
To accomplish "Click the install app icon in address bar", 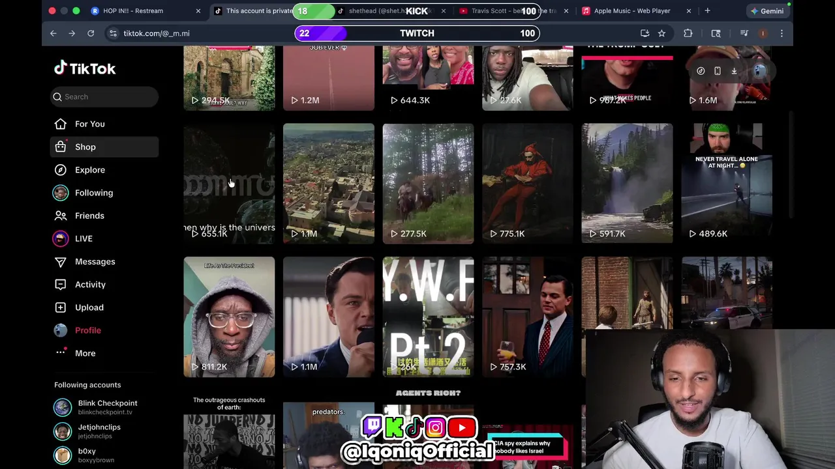I will (645, 33).
